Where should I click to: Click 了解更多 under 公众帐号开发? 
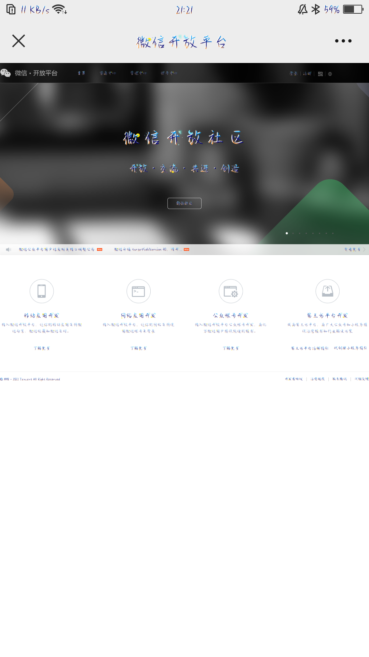pos(231,348)
